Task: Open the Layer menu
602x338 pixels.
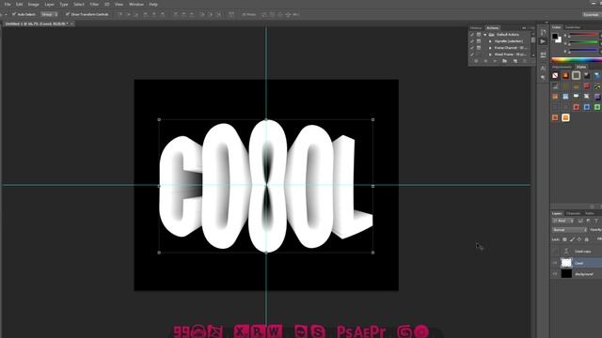Action: pyautogui.click(x=49, y=4)
